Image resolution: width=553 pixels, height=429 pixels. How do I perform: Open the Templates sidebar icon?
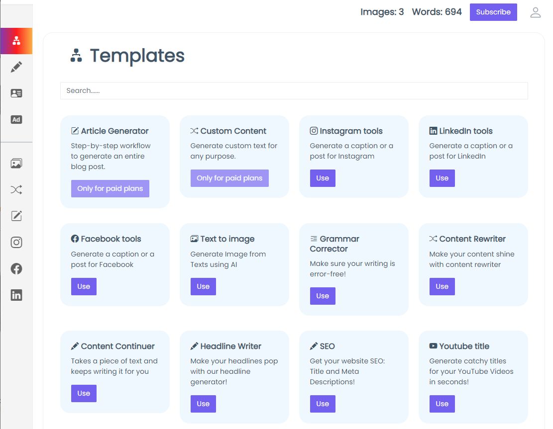click(x=16, y=41)
